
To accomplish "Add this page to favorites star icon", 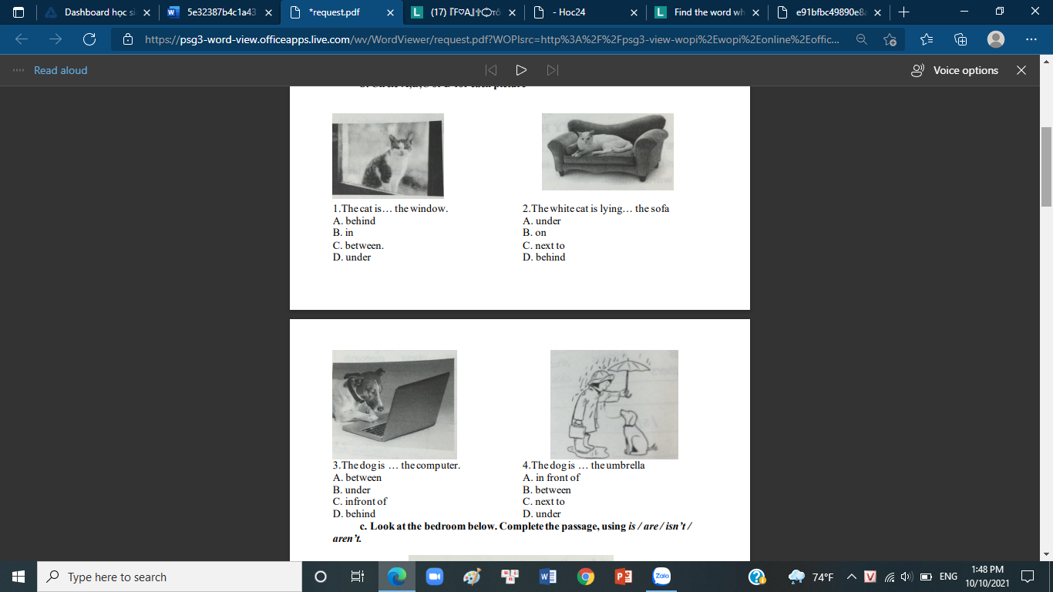I will pyautogui.click(x=890, y=39).
